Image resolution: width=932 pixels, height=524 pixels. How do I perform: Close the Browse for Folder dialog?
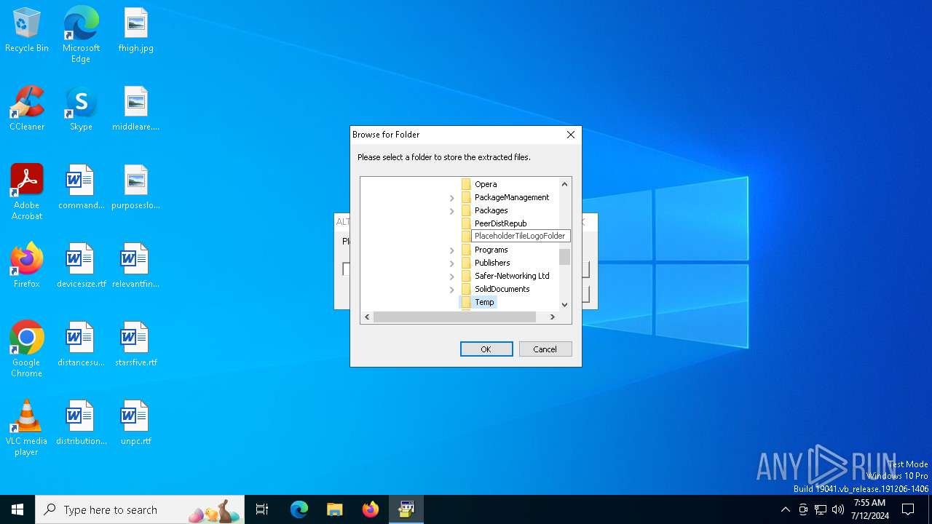tap(571, 135)
